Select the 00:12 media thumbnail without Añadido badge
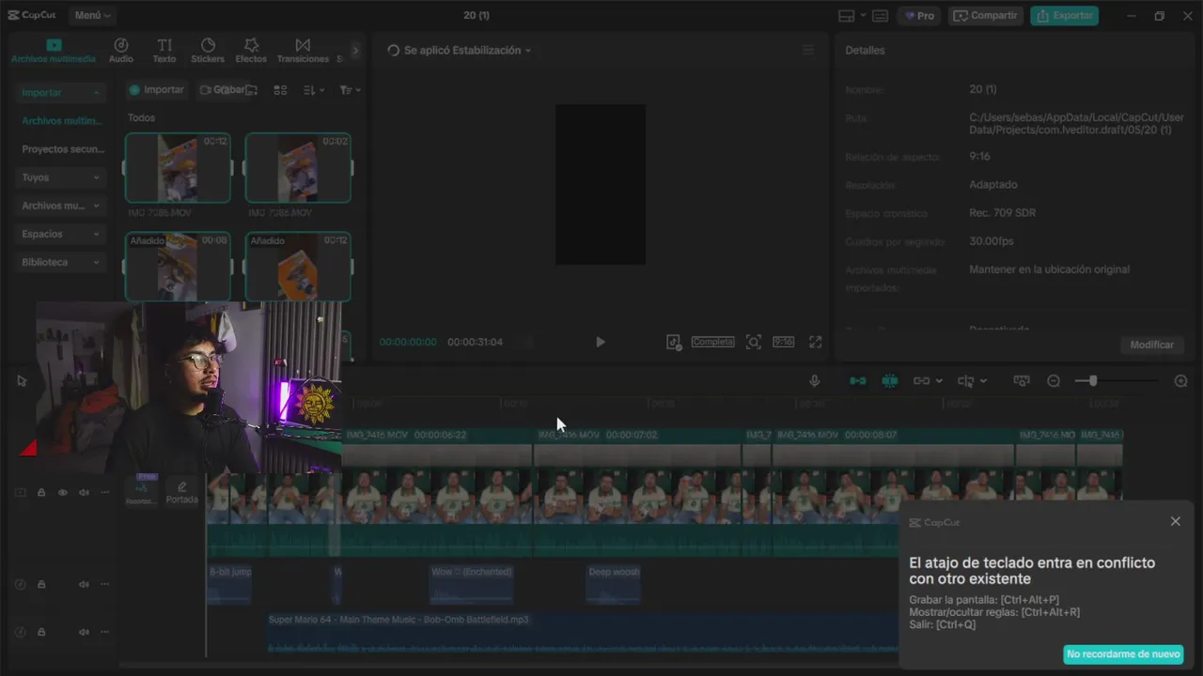 178,168
